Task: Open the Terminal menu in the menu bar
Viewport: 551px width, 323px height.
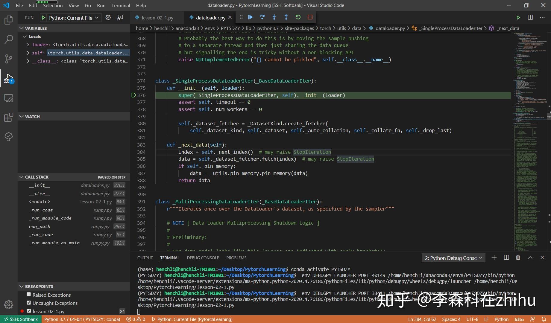Action: 121,5
